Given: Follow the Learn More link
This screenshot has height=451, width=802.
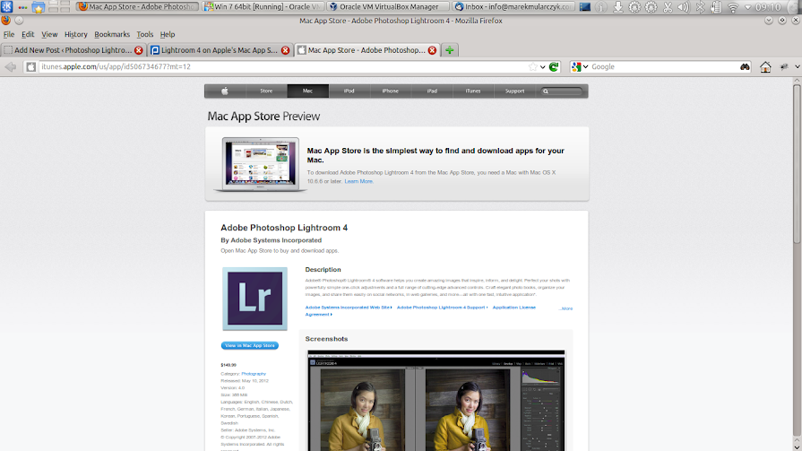Looking at the screenshot, I should 358,181.
